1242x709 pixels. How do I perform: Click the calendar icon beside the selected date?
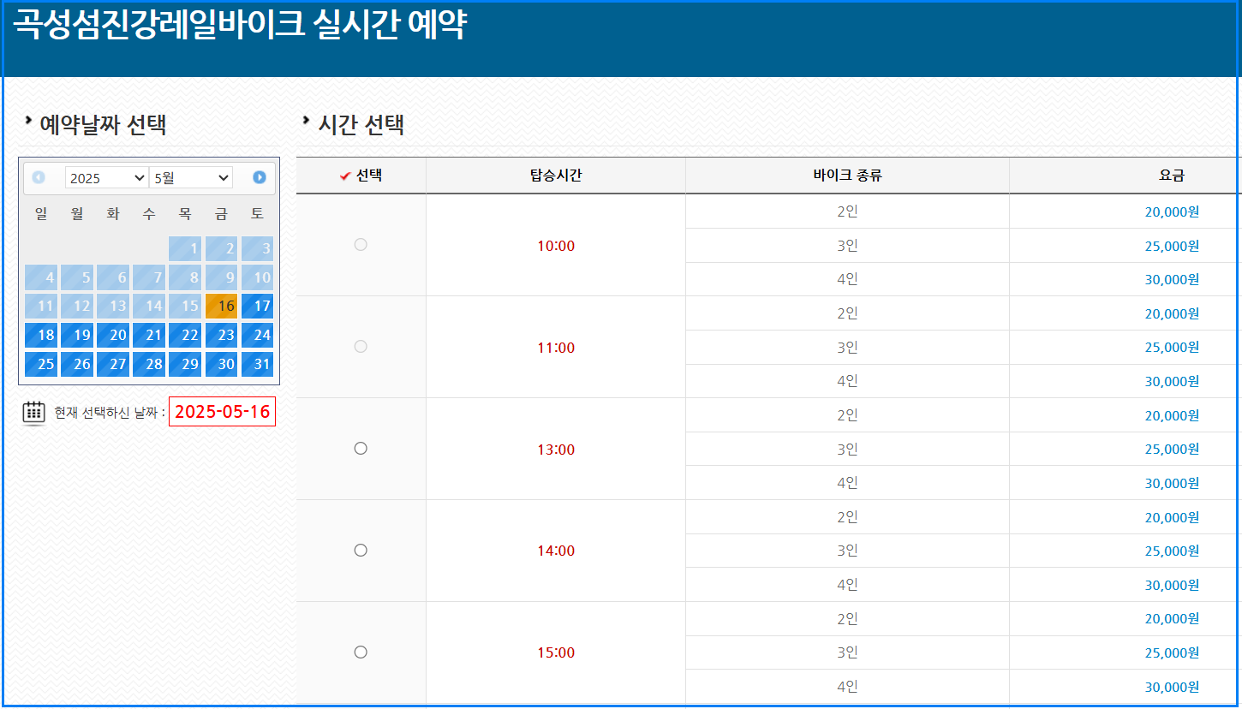point(33,412)
